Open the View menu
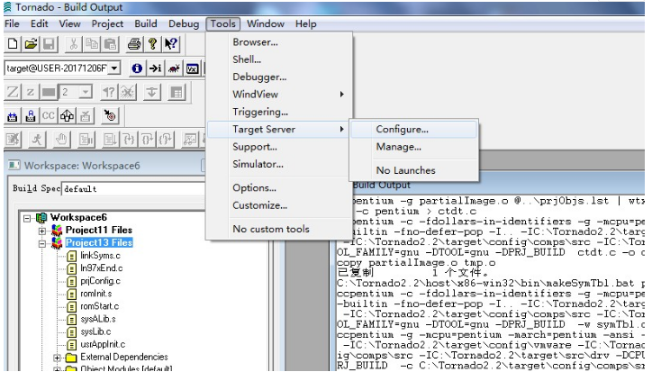Image resolution: width=652 pixels, height=381 pixels. point(70,23)
